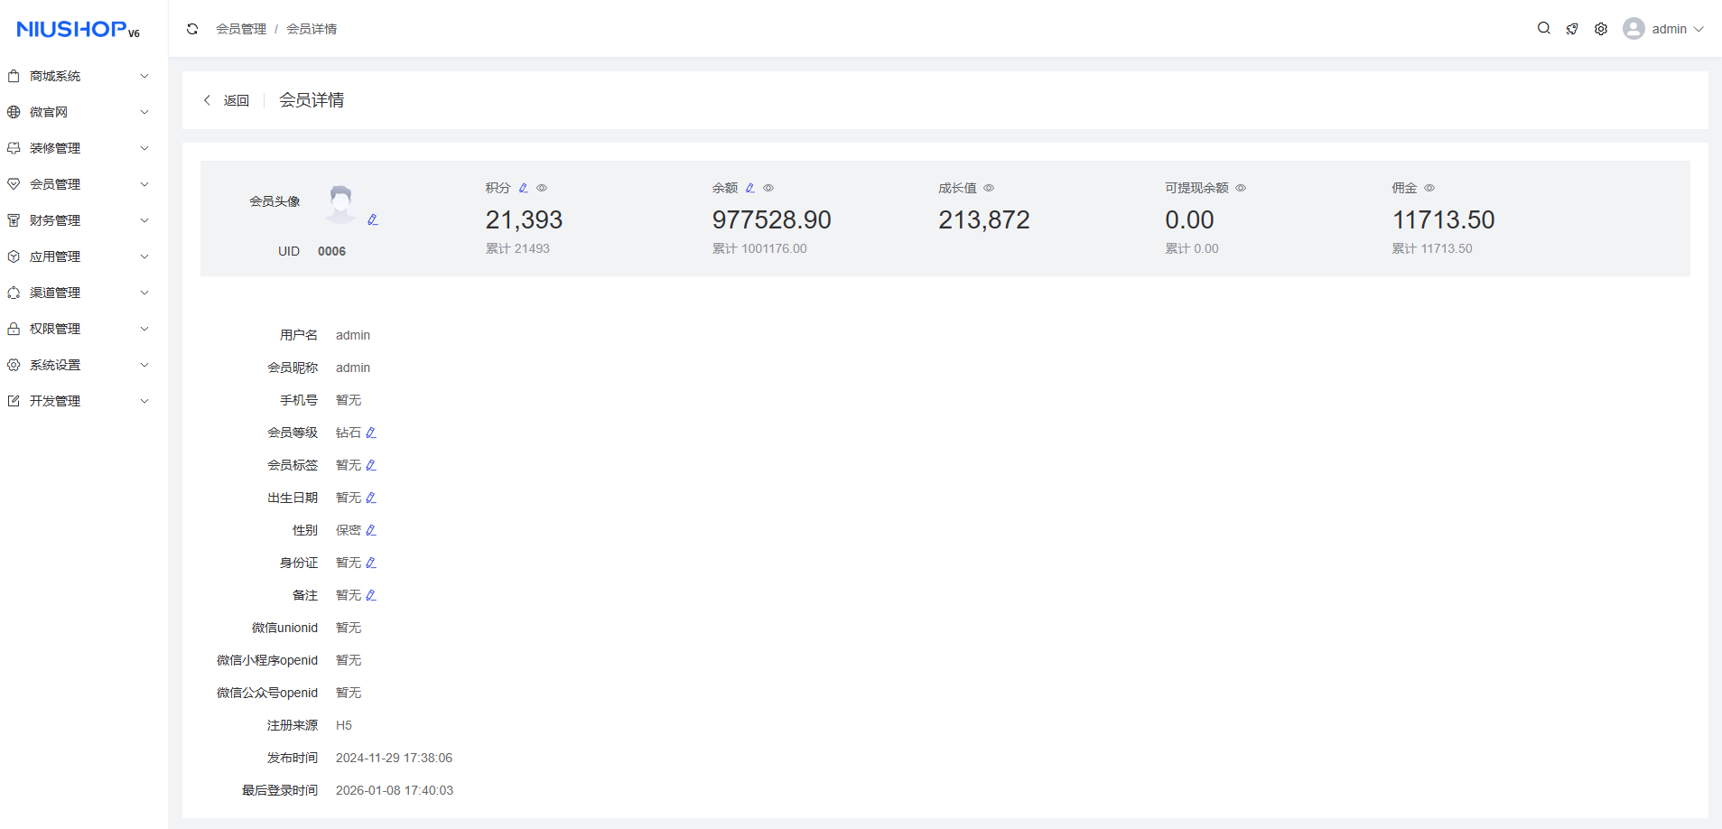Open the search icon in top bar
This screenshot has height=829, width=1722.
[1544, 29]
